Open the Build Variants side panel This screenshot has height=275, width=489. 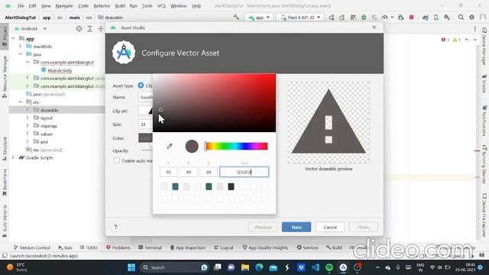(5, 221)
